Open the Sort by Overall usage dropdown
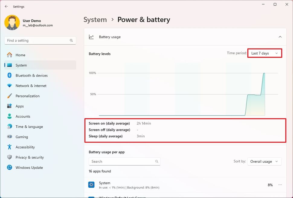293x198 pixels. click(264, 161)
